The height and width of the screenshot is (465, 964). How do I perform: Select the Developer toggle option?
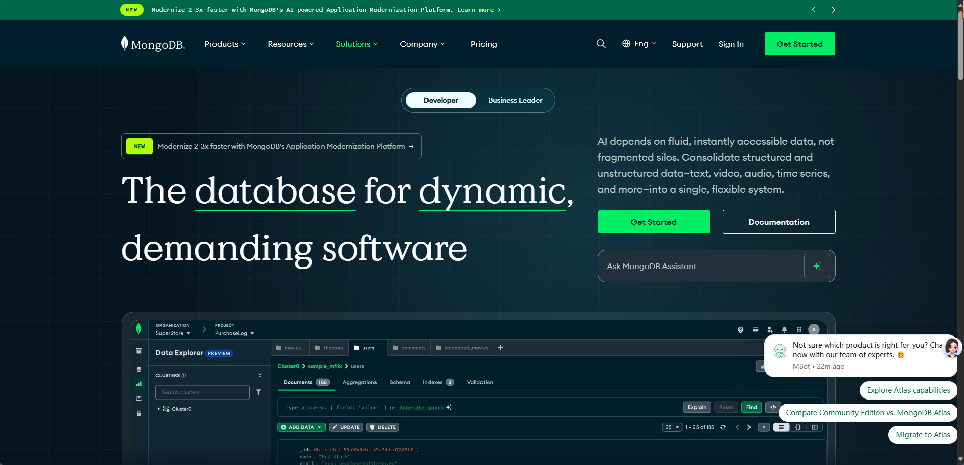(x=441, y=100)
